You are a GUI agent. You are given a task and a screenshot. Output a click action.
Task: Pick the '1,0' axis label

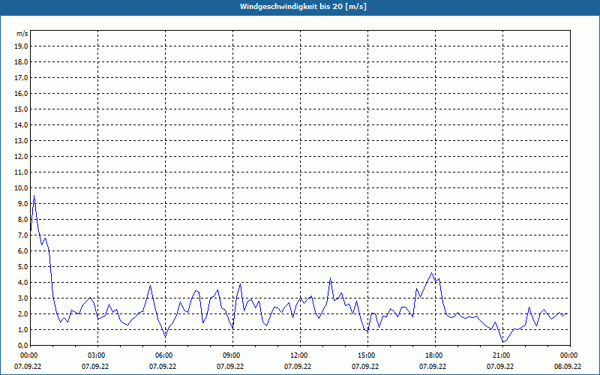tap(22, 329)
